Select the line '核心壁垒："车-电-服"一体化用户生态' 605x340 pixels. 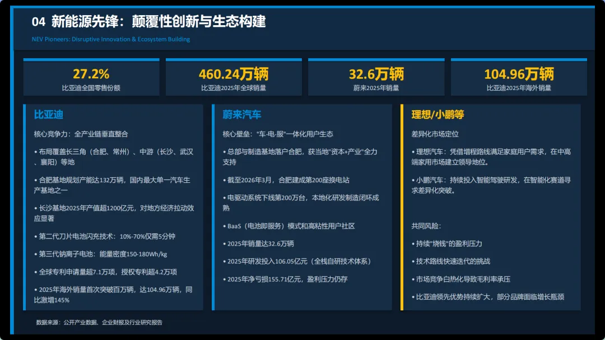click(x=278, y=134)
